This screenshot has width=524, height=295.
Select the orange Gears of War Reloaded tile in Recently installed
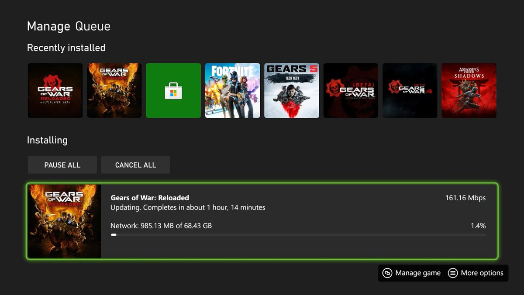(x=114, y=91)
